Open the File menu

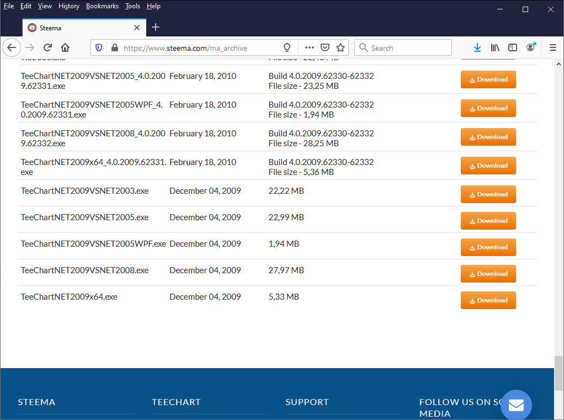pos(9,6)
